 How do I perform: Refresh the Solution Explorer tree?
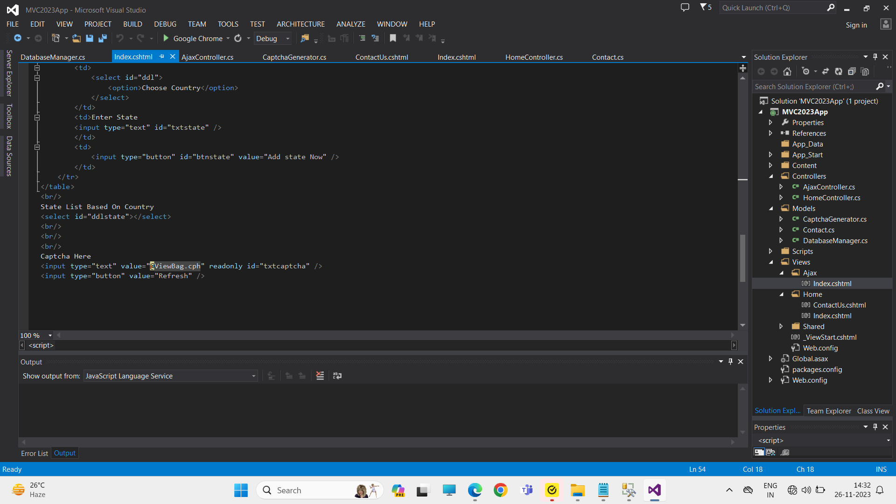coord(839,71)
